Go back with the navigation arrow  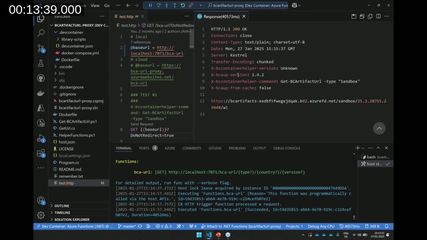point(128,5)
